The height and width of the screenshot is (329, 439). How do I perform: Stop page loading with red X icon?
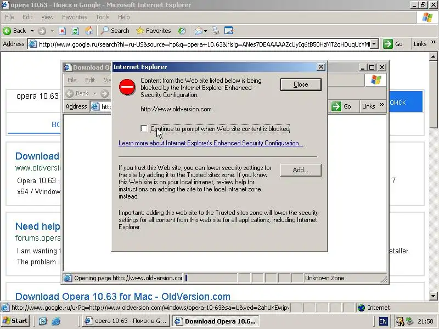click(62, 31)
